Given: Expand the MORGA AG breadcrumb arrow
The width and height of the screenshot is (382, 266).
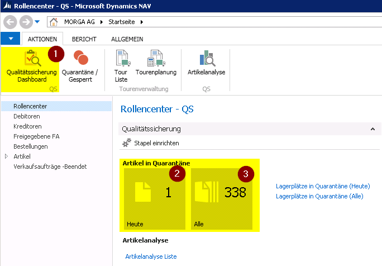Looking at the screenshot, I should click(x=102, y=22).
